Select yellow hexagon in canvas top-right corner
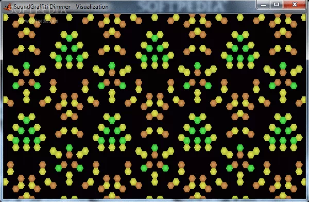Viewport: 309px width, 202px height. coord(303,18)
